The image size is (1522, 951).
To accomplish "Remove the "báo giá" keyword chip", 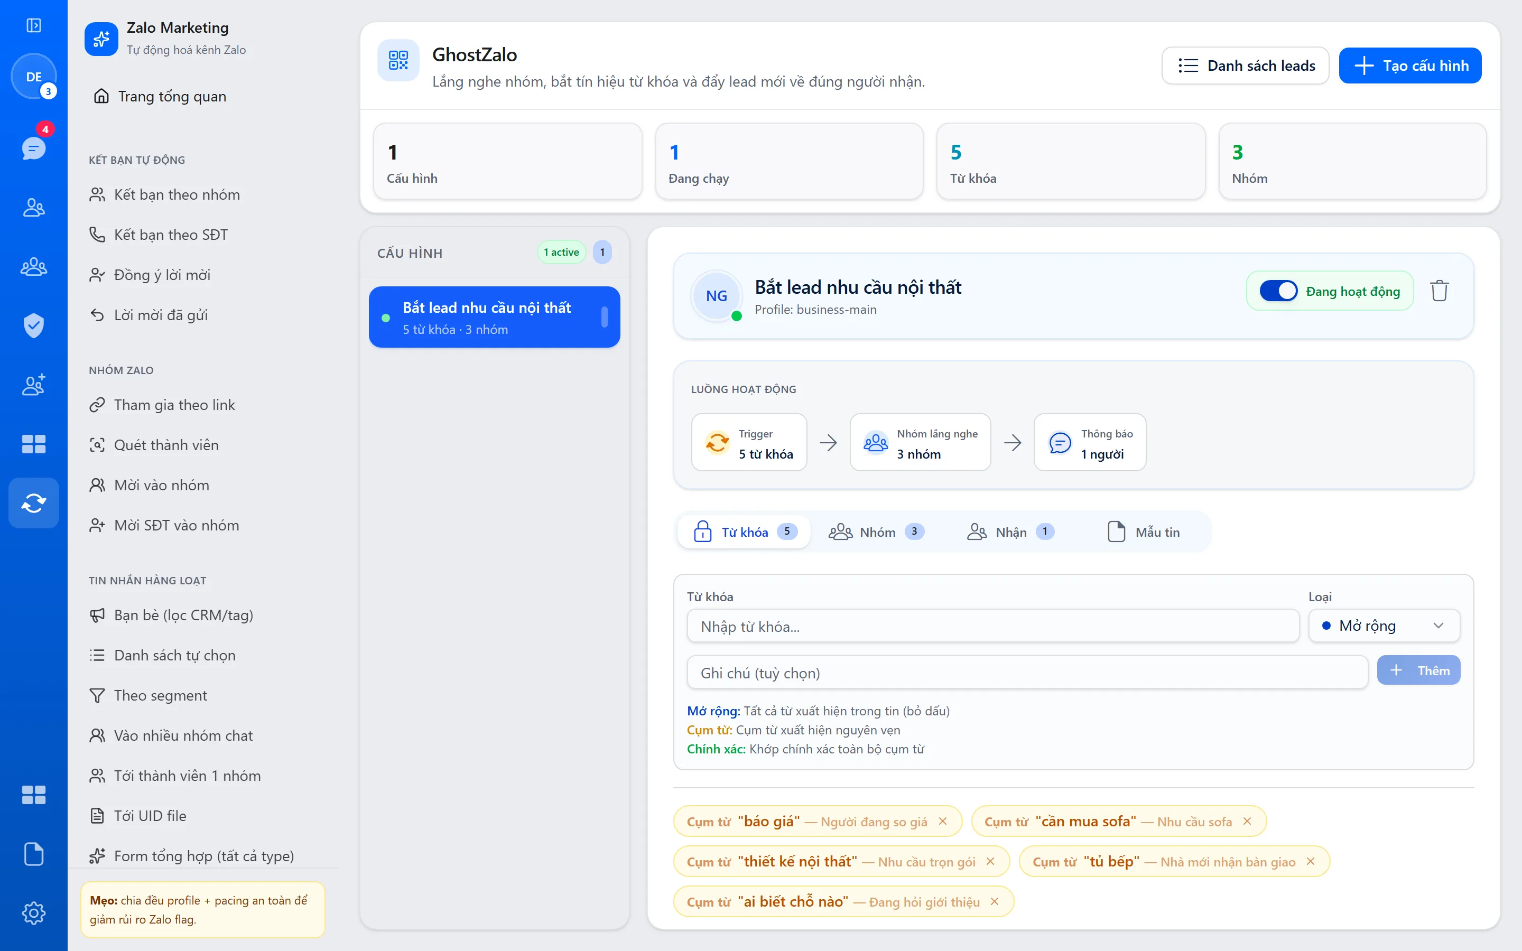I will coord(943,821).
